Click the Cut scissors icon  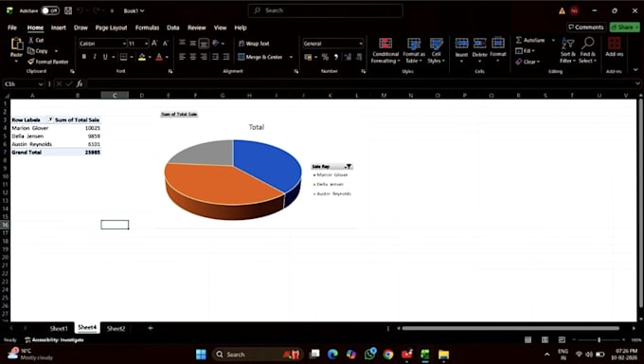click(x=31, y=41)
